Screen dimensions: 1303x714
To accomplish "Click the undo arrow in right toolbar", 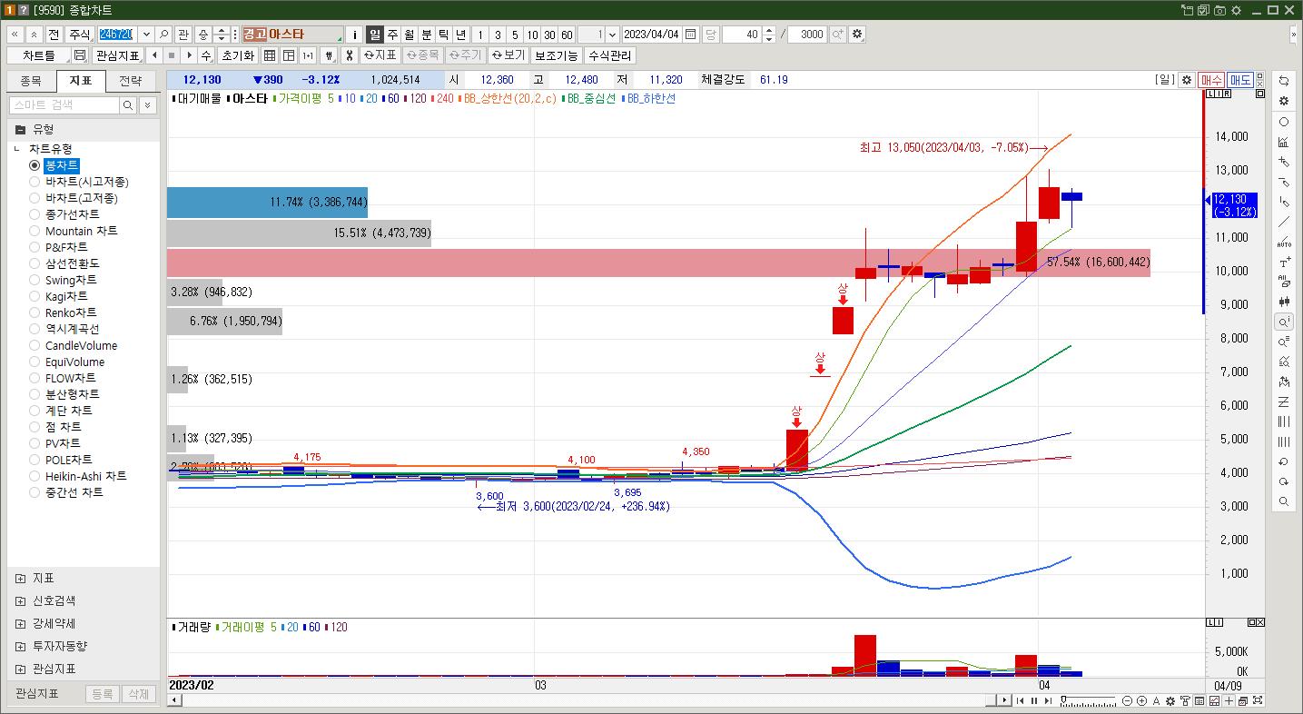I will point(1283,461).
